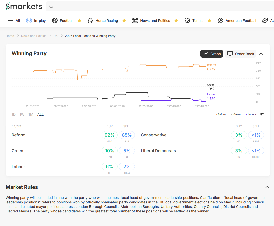Switch to Order Book view
The height and width of the screenshot is (226, 274).
point(240,54)
